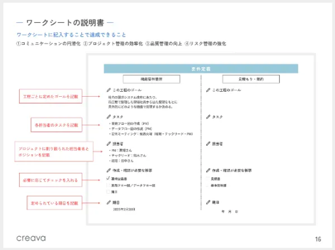Click the blue 要件定義 header bar
The width and height of the screenshot is (335, 250).
[x=201, y=69]
